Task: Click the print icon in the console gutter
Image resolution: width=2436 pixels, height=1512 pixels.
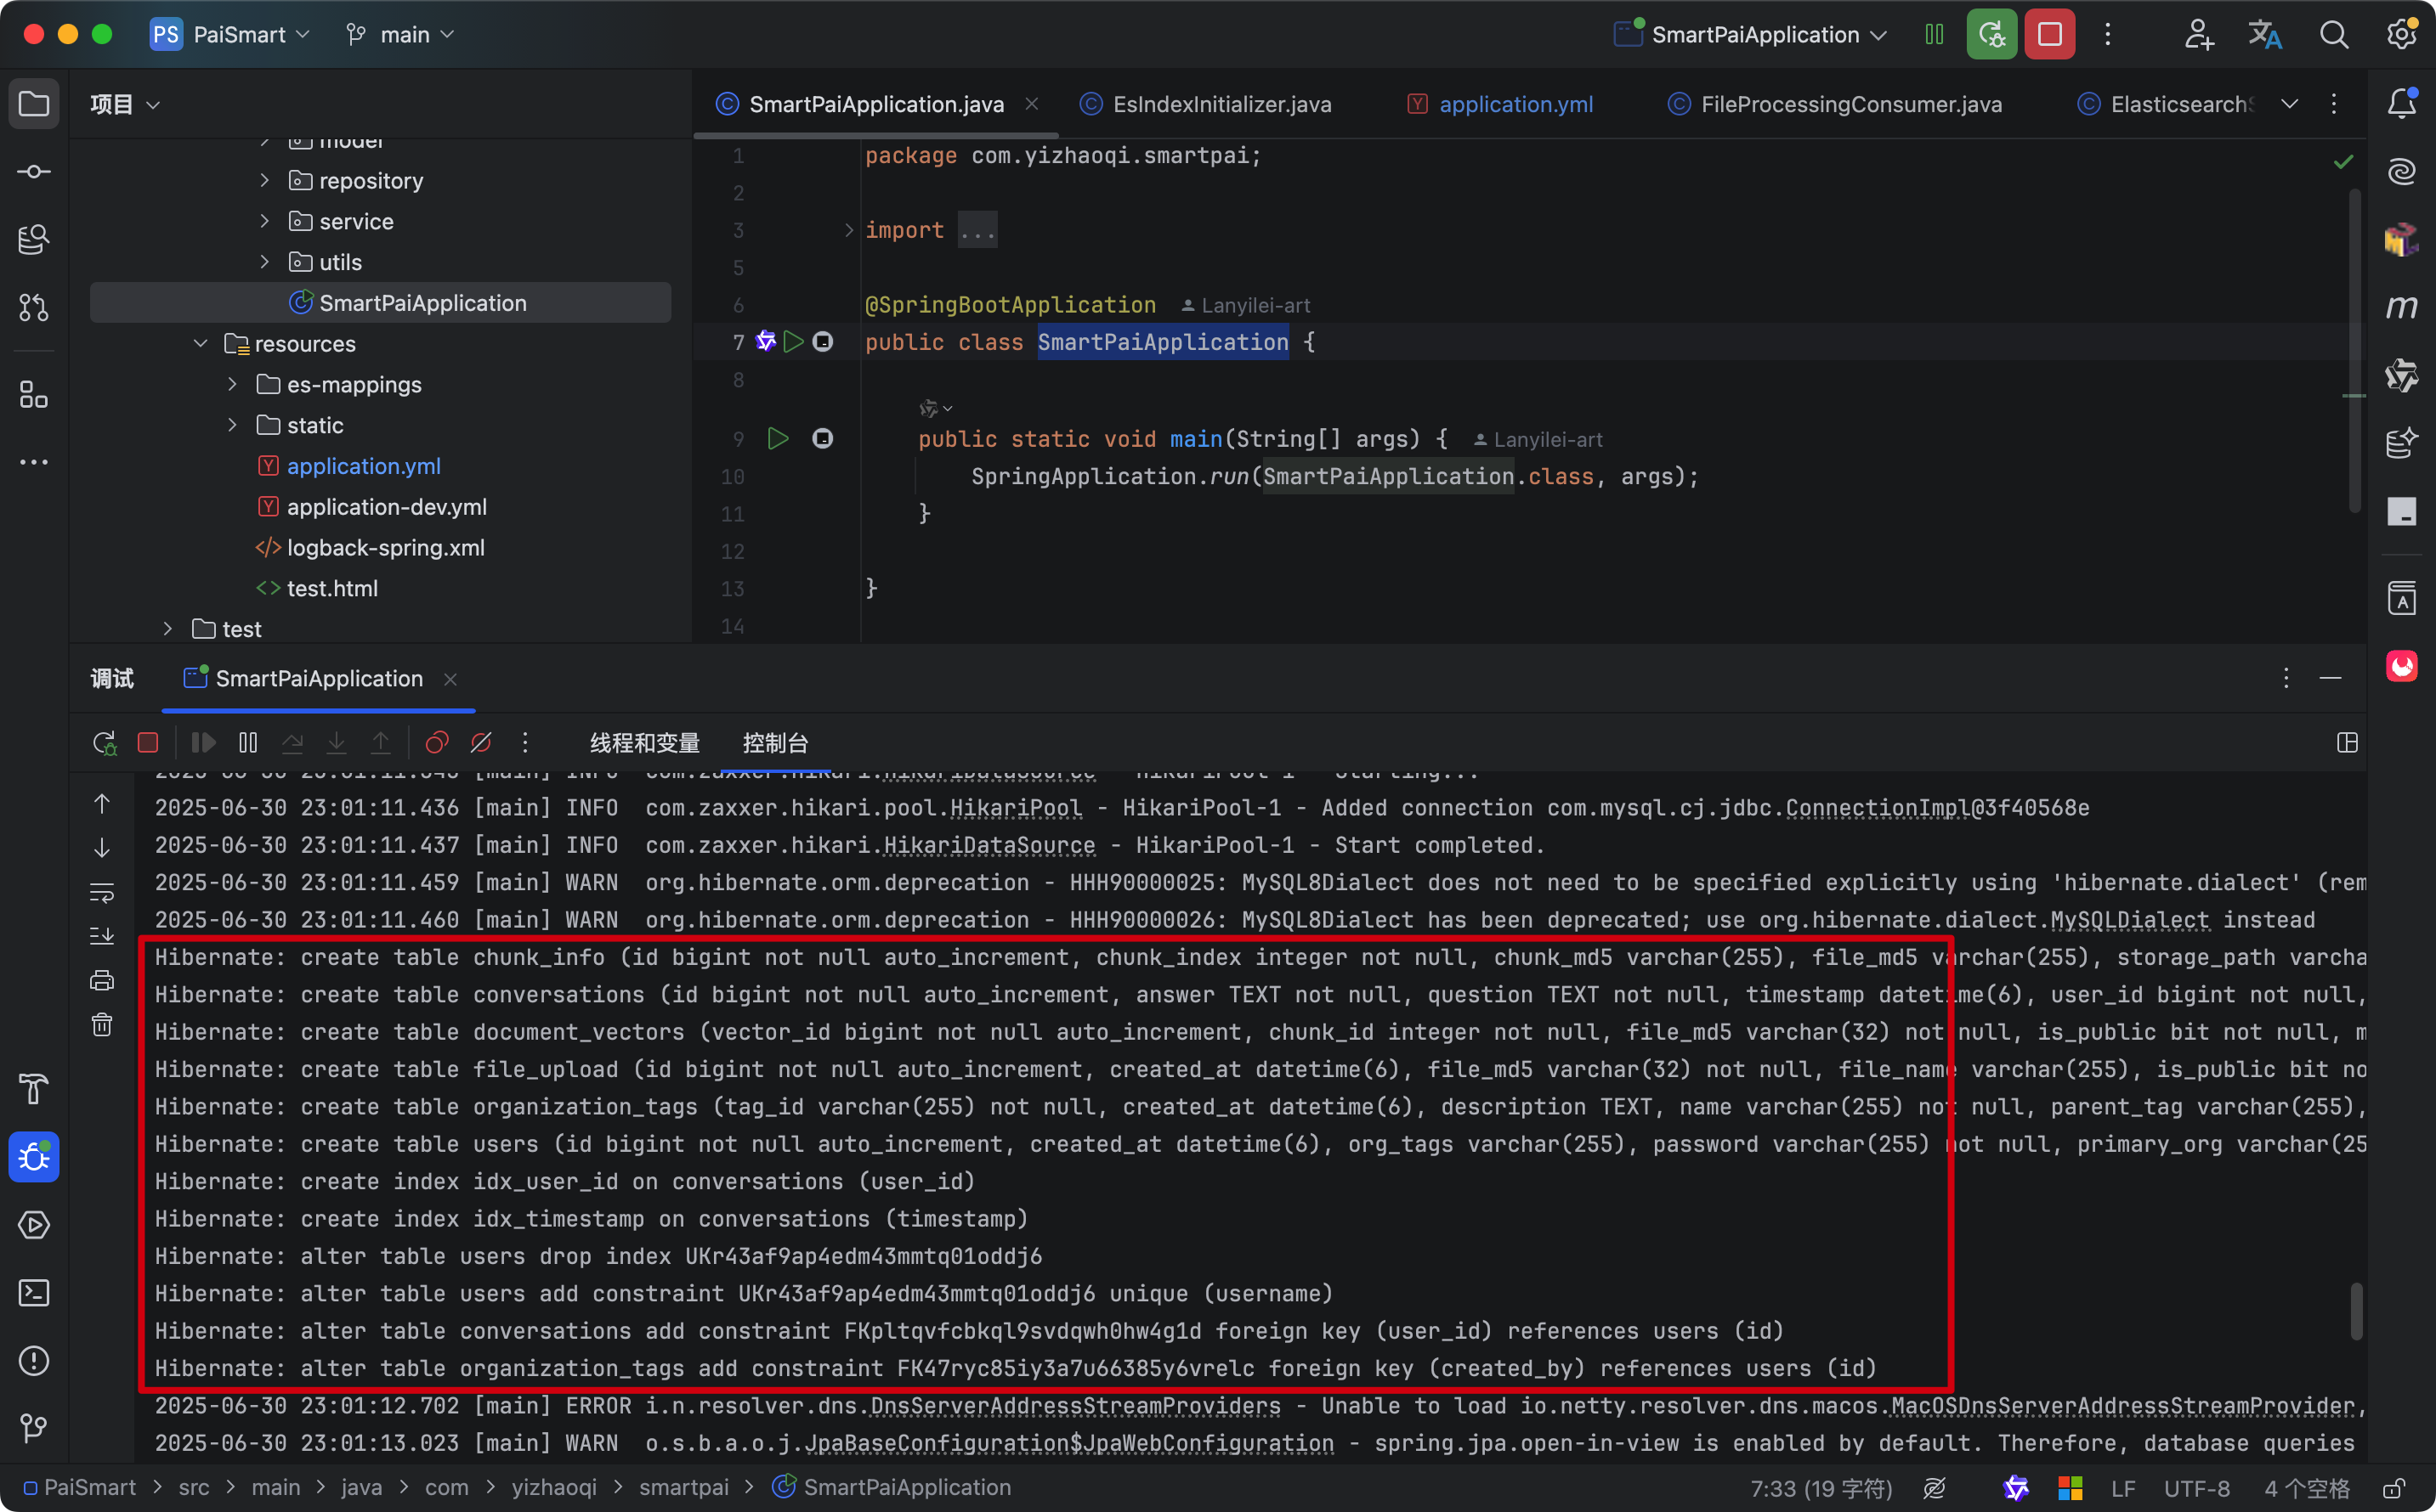Action: tap(102, 981)
